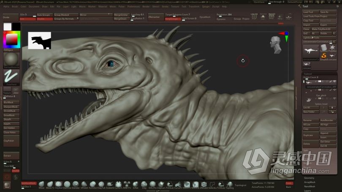The width and height of the screenshot is (342, 192).
Task: Select the FormSoft brush
Action: coord(93,184)
